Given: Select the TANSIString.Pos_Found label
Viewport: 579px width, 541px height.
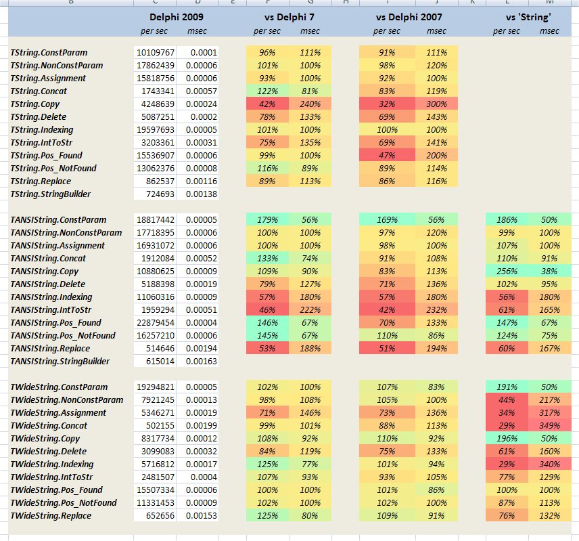Looking at the screenshot, I should [55, 322].
